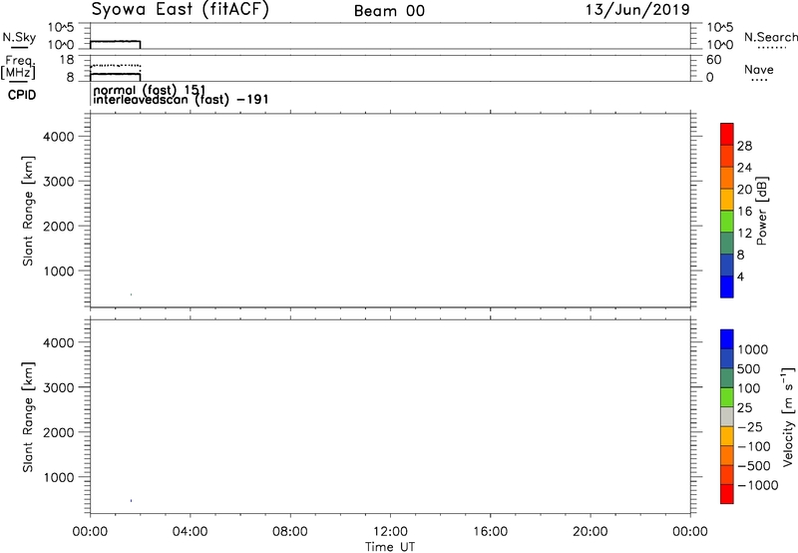Select the 'normal (fast) 151' CPID text
The image size is (798, 553).
pos(149,90)
